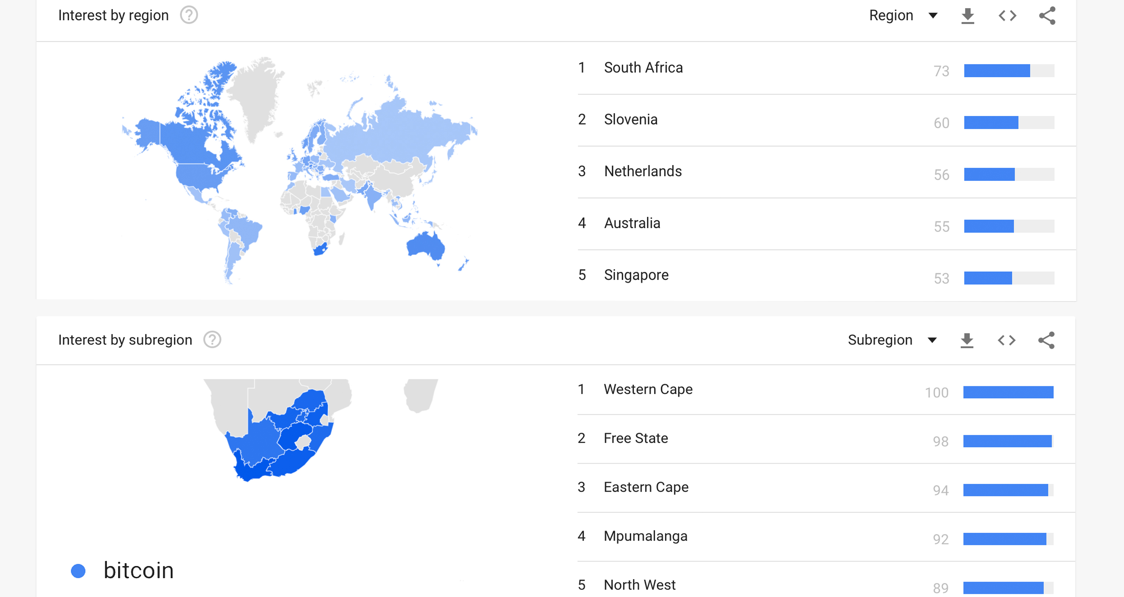
Task: Expand the Region dropdown
Action: (x=903, y=16)
